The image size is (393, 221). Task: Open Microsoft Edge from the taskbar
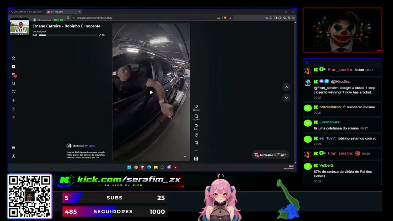coord(149,167)
